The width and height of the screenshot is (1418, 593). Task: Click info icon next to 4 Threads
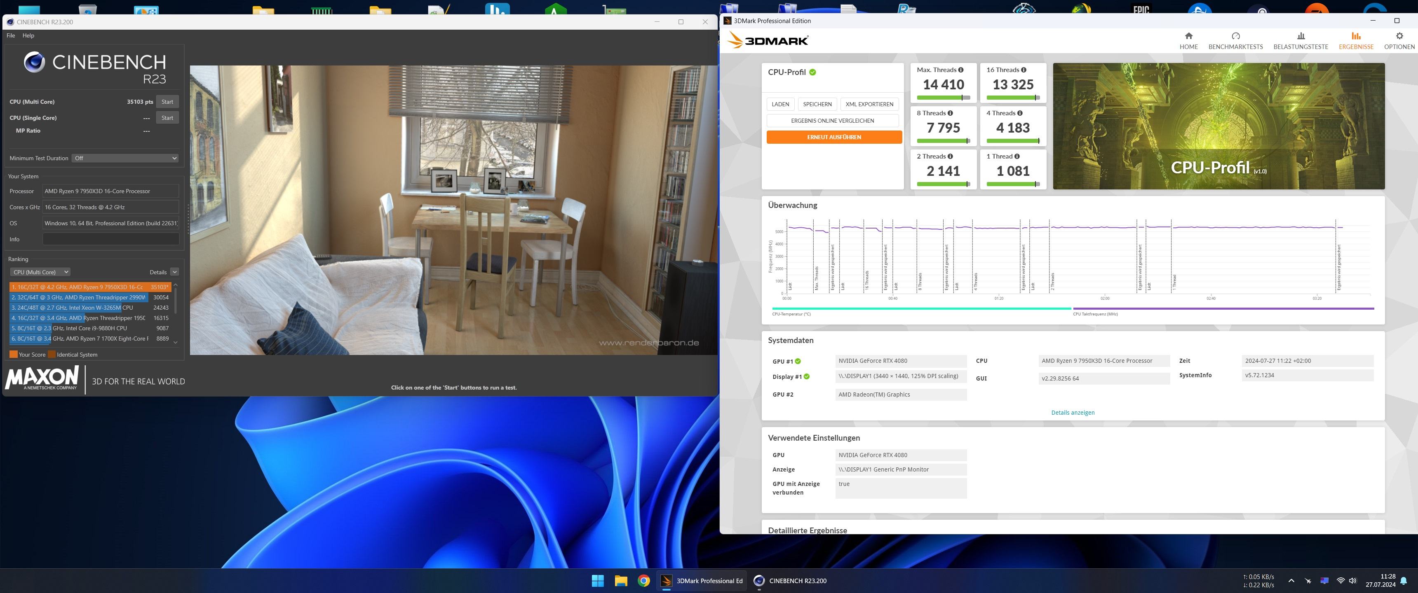click(x=1019, y=113)
